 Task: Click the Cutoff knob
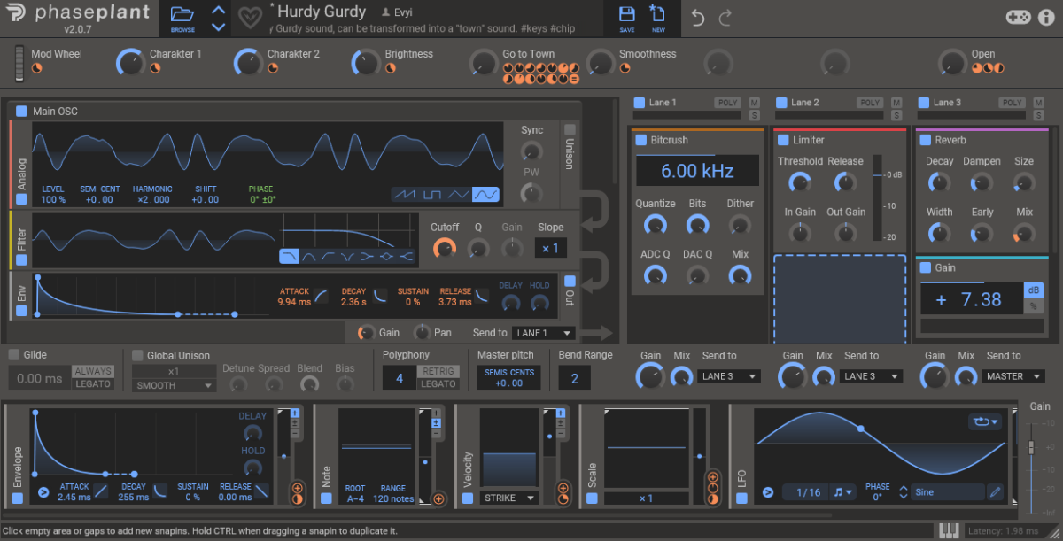click(444, 249)
